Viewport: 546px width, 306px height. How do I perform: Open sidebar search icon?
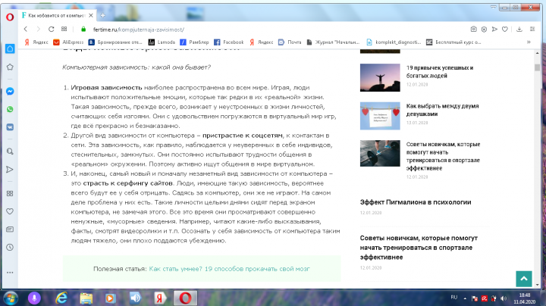tap(10, 151)
